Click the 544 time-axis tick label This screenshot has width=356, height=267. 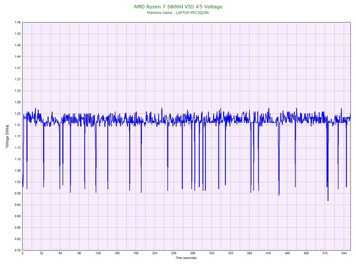tap(344, 253)
